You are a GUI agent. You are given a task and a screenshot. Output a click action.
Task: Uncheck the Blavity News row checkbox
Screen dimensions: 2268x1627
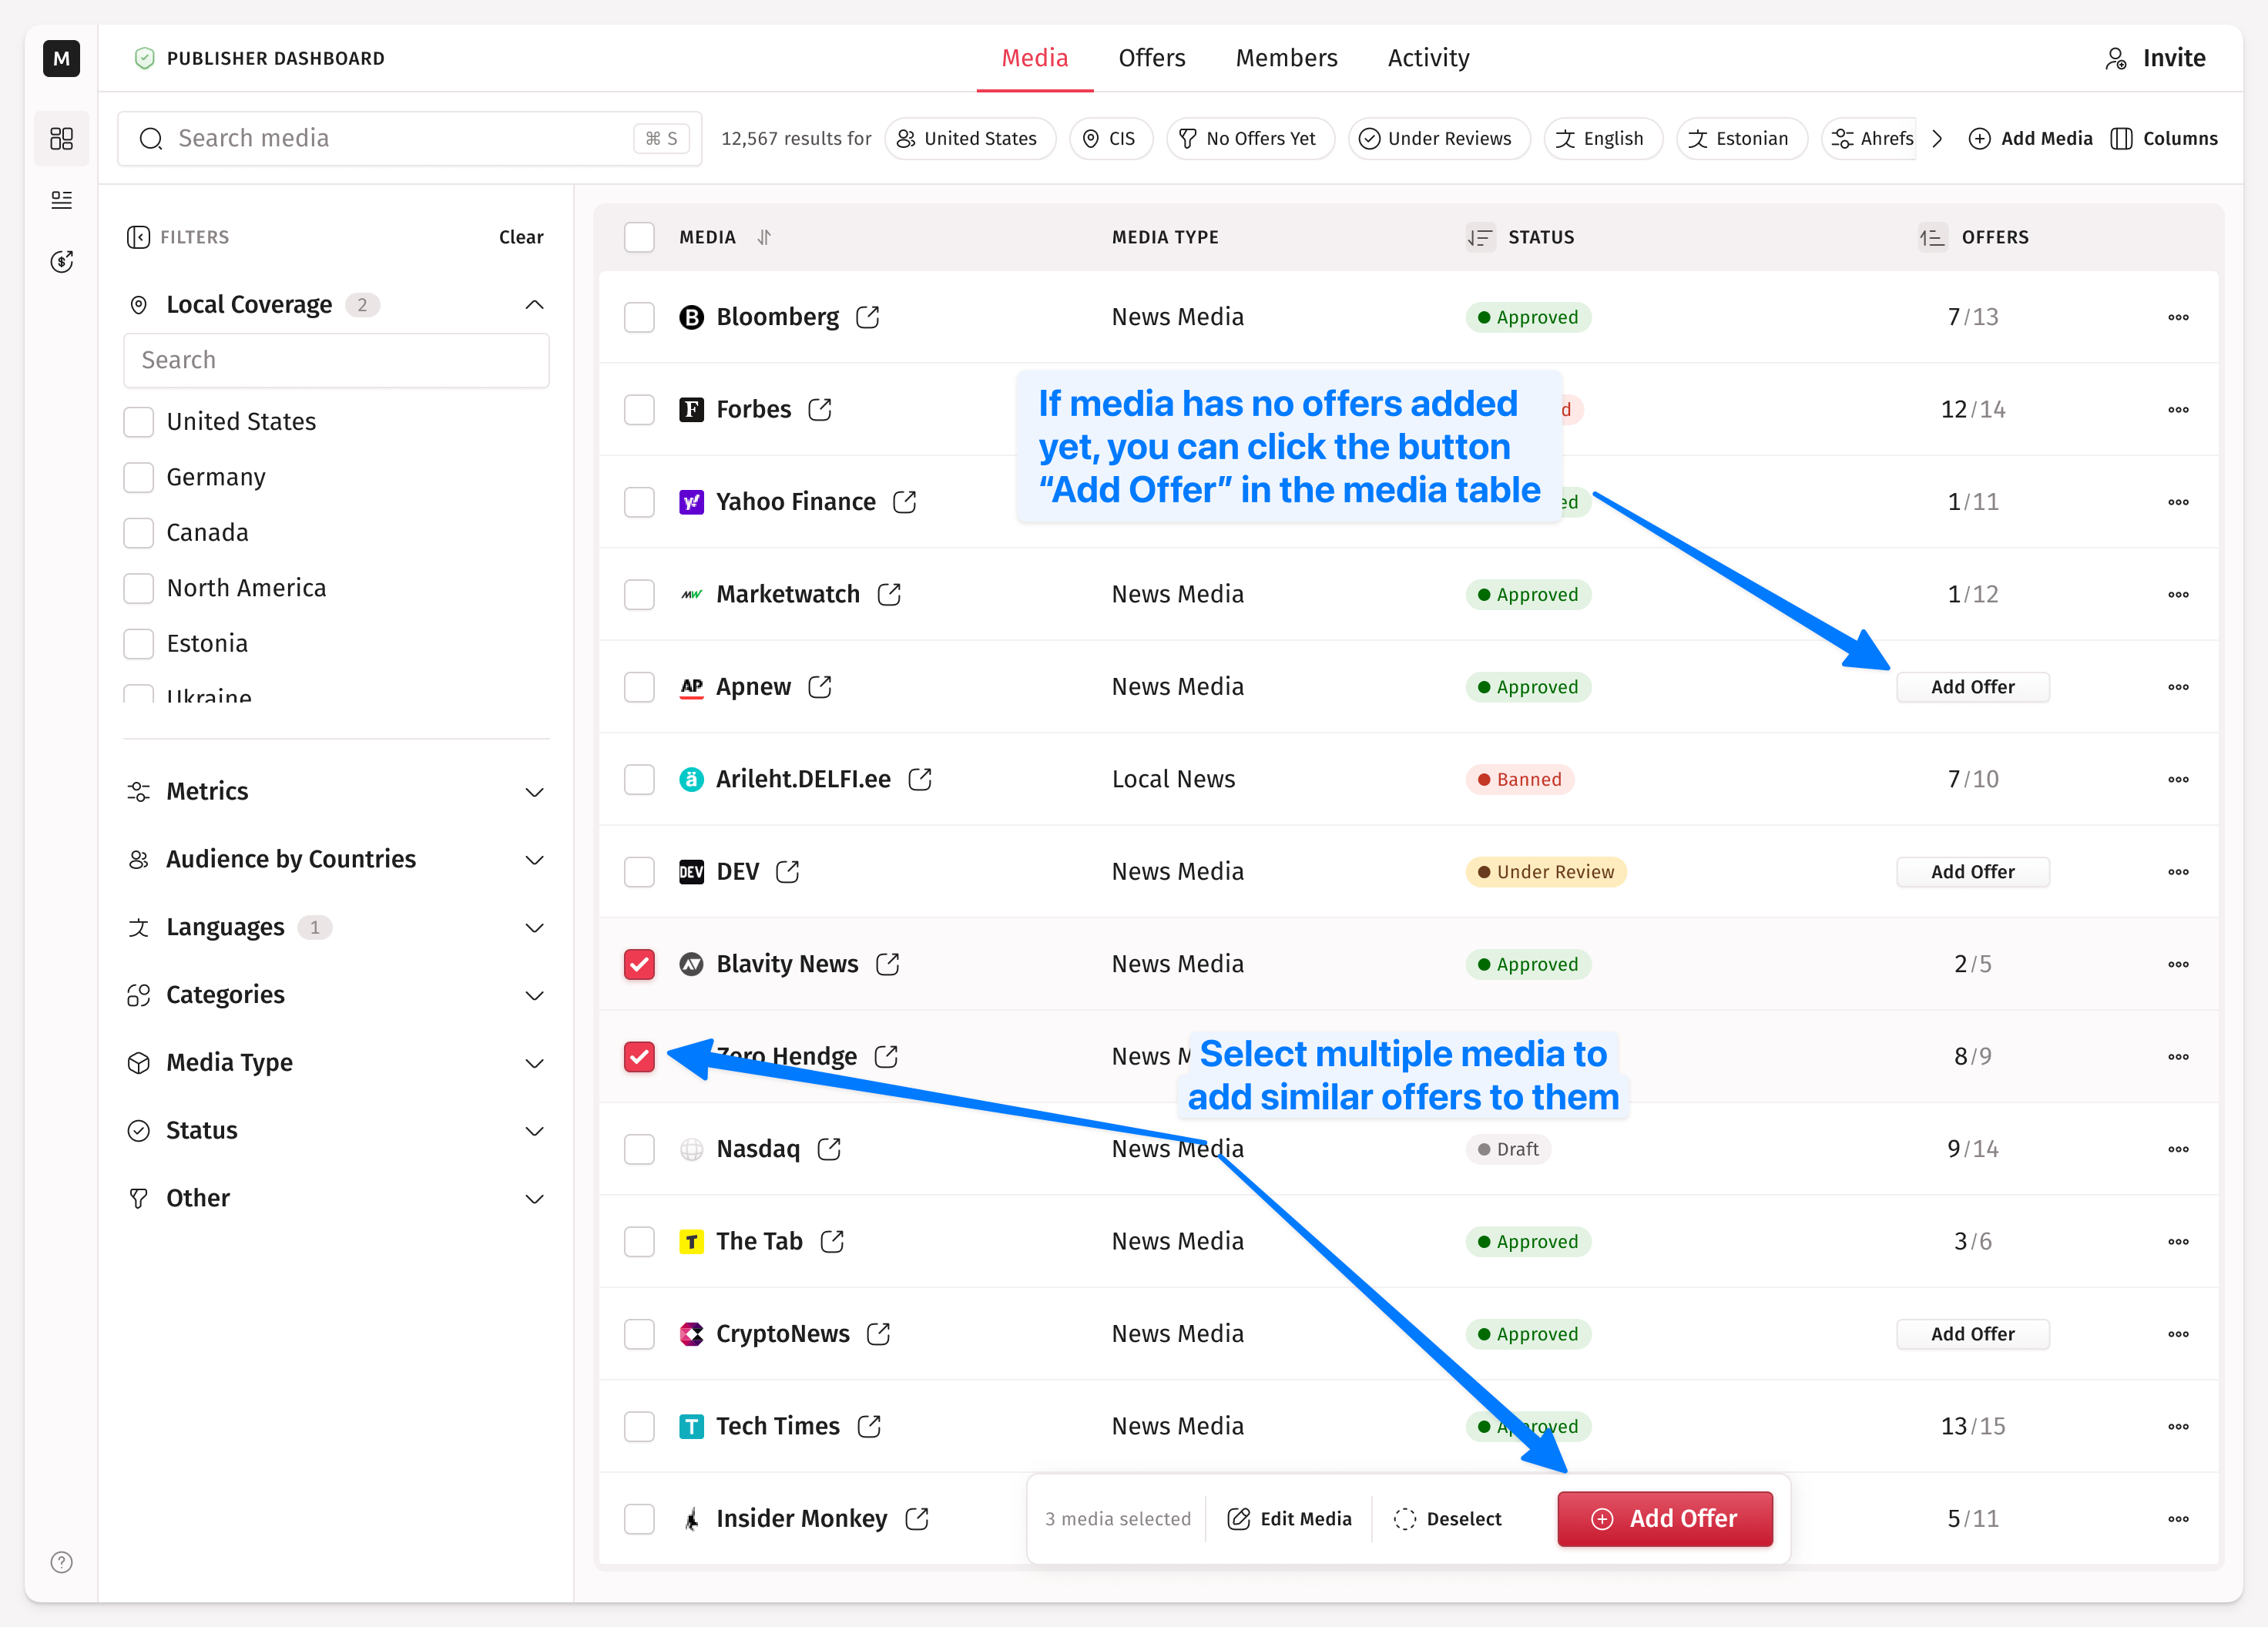click(x=639, y=964)
